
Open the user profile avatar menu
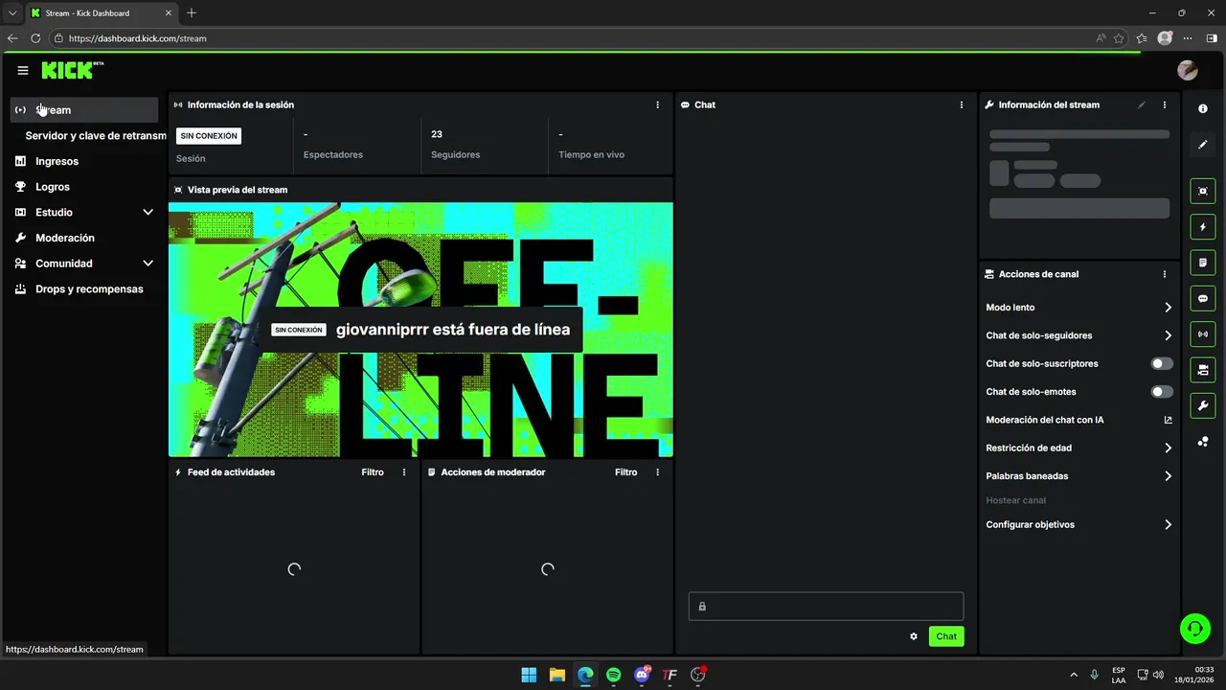point(1188,70)
